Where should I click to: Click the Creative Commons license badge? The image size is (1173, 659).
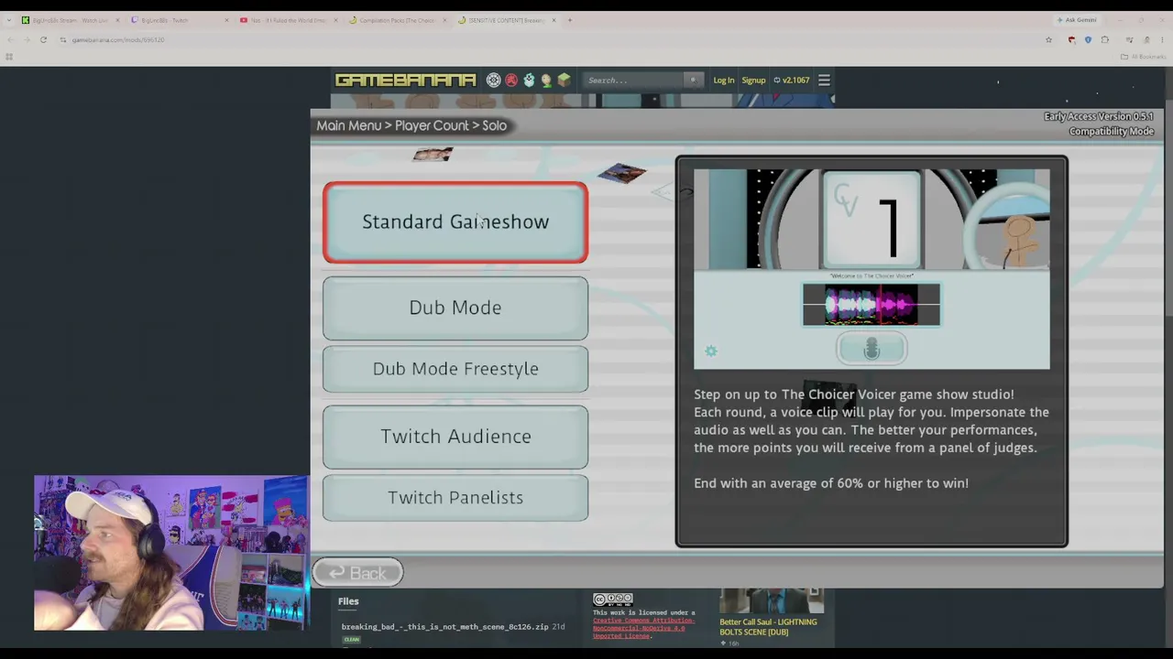pyautogui.click(x=613, y=600)
